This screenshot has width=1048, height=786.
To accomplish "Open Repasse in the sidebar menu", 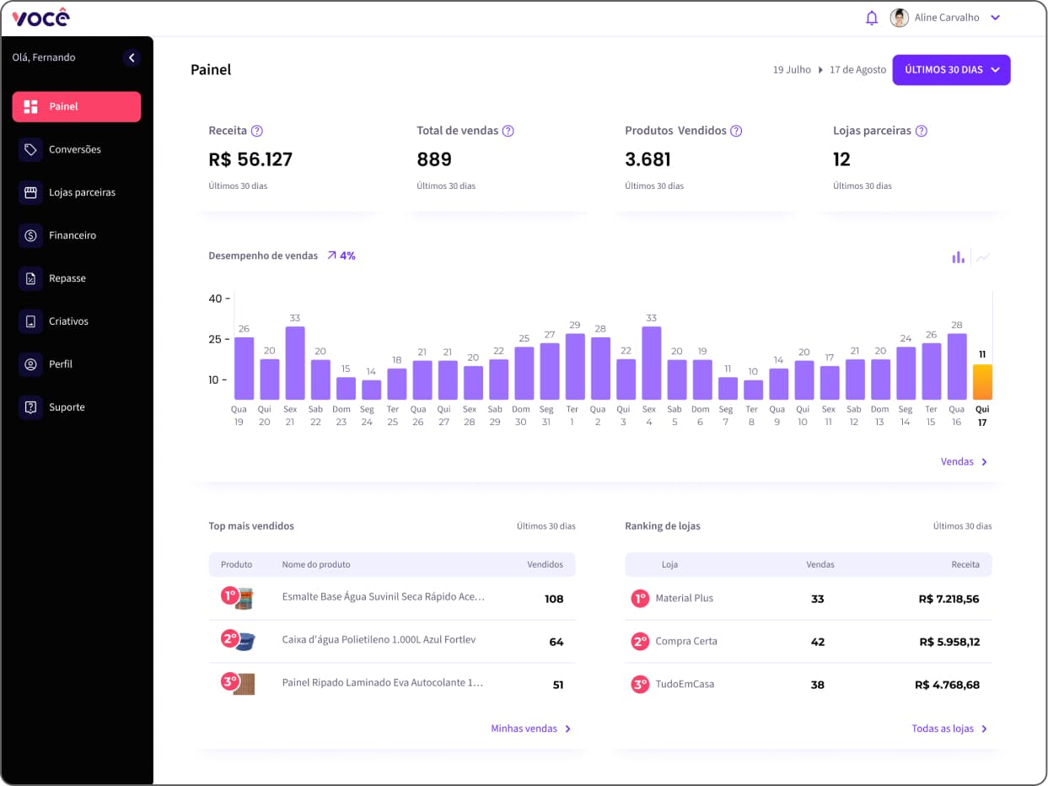I will 67,278.
